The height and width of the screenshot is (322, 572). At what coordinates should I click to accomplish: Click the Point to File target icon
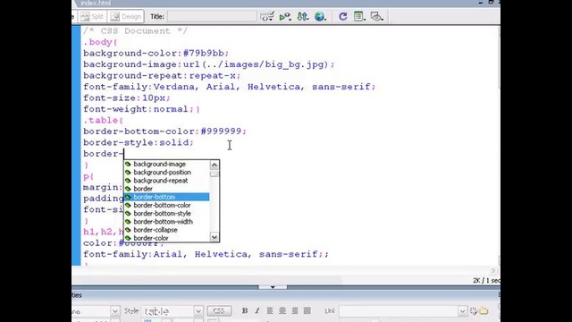point(474,311)
